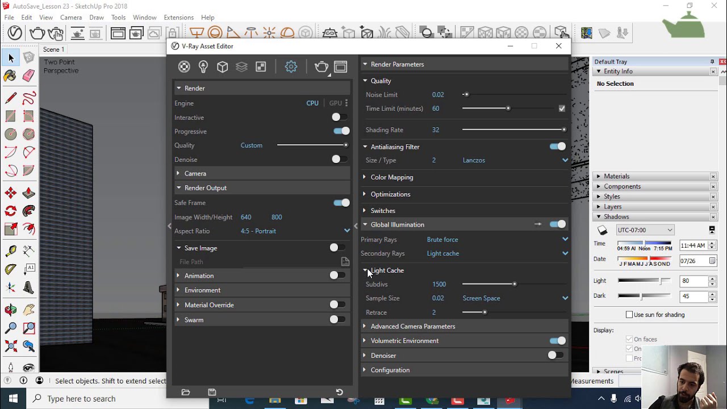
Task: Click the Noise Limit slider
Action: (513, 95)
